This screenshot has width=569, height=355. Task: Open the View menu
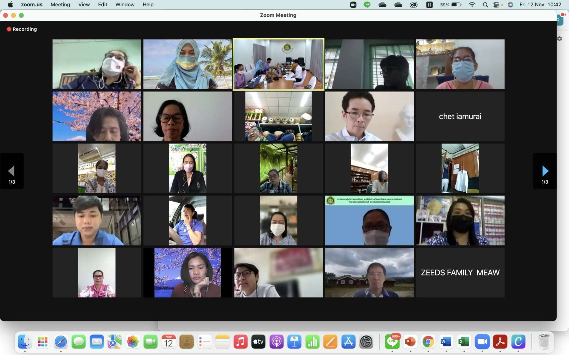(84, 5)
